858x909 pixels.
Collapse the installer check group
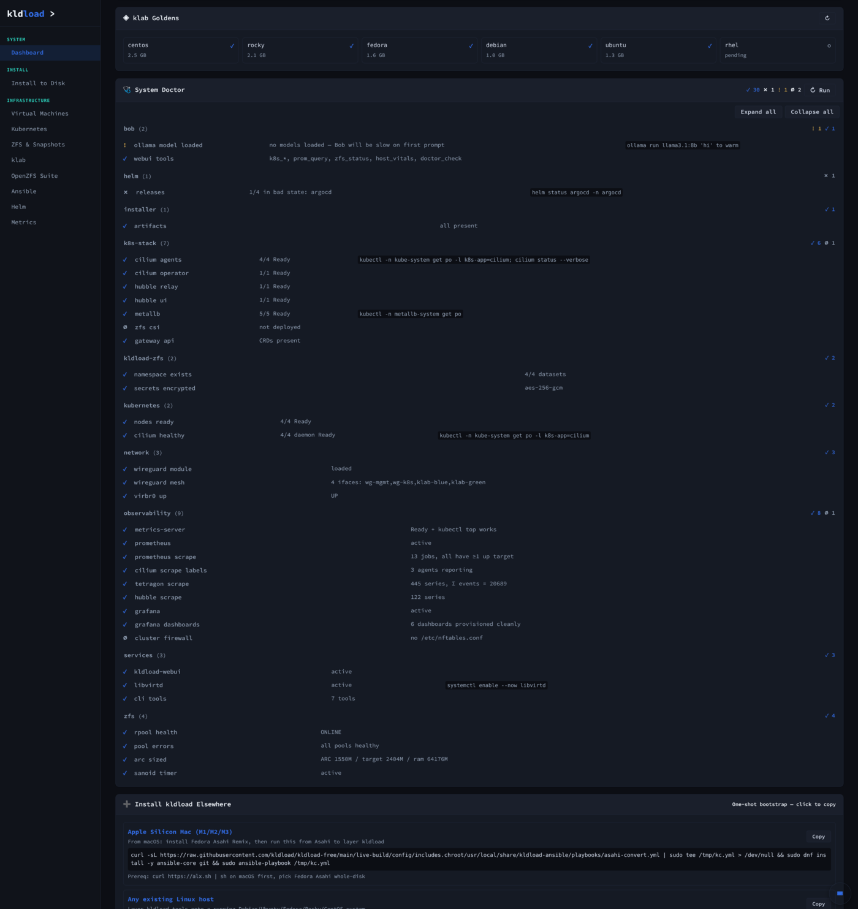(479, 210)
